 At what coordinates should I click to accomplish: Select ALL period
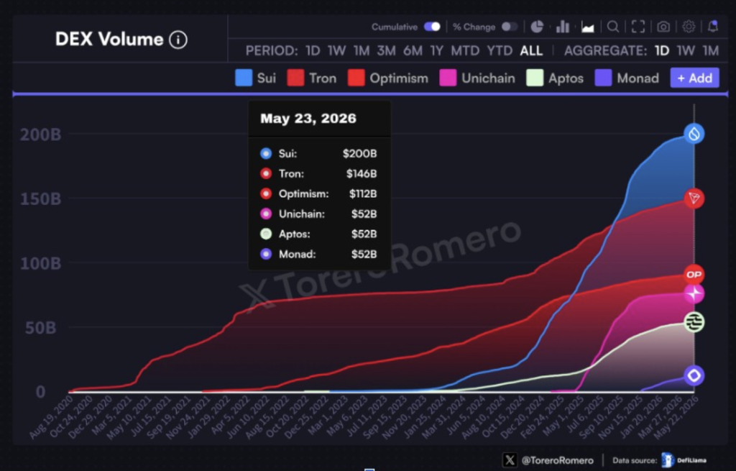pyautogui.click(x=531, y=51)
